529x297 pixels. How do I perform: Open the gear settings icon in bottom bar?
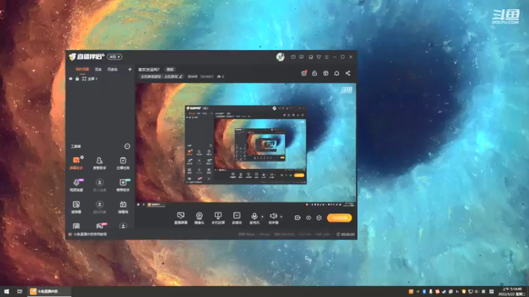pyautogui.click(x=319, y=218)
